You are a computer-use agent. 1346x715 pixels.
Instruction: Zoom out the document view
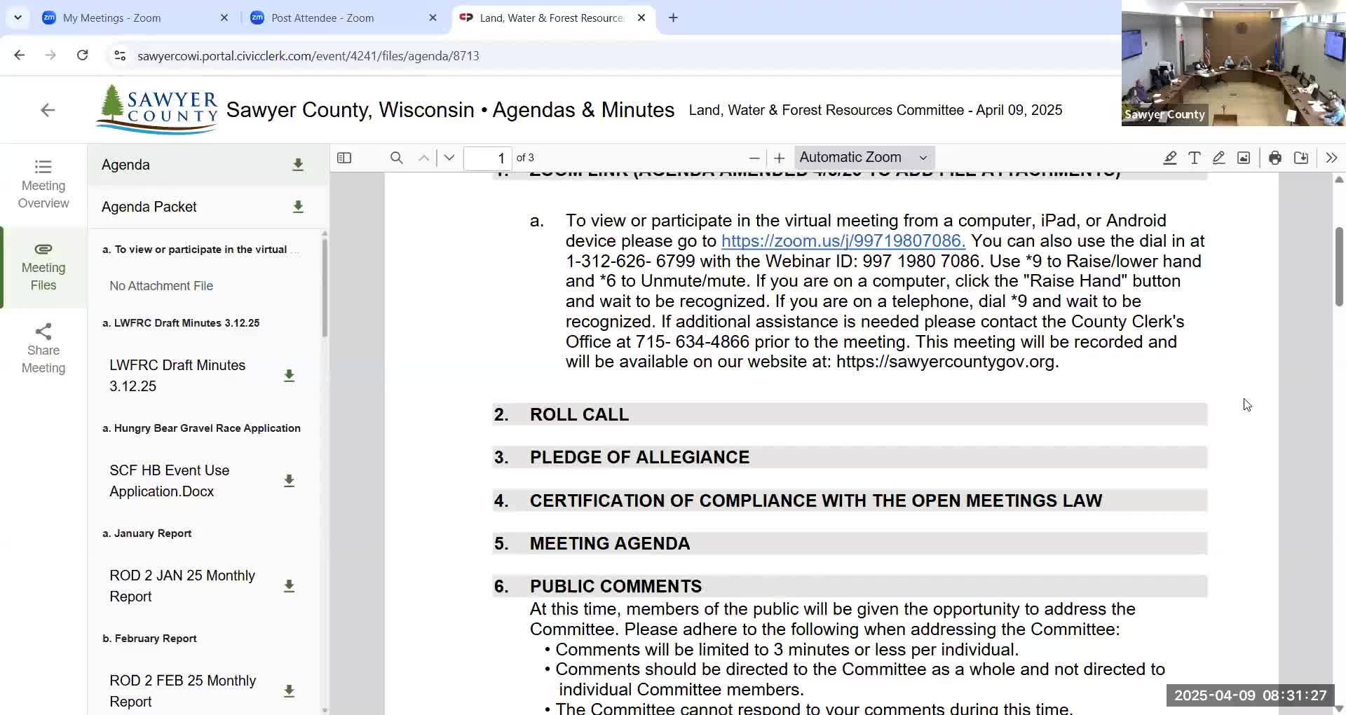click(x=754, y=158)
